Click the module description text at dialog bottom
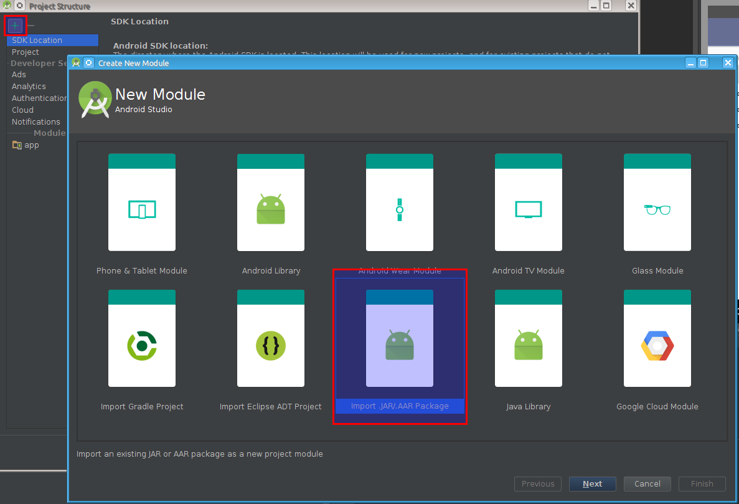The image size is (739, 504). coord(200,454)
